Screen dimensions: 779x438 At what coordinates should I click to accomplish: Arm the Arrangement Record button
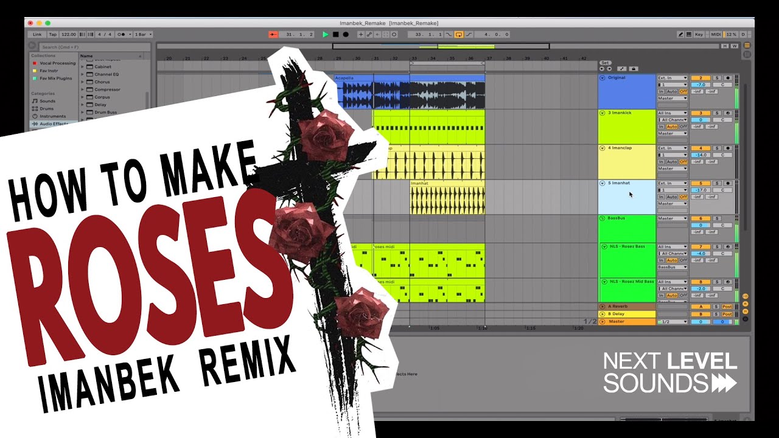coord(346,35)
